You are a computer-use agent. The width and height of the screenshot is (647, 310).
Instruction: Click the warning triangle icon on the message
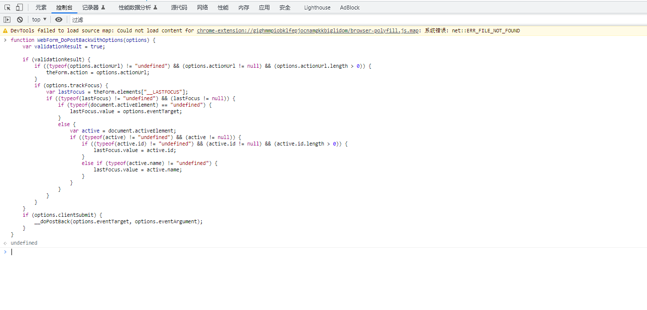(5, 31)
